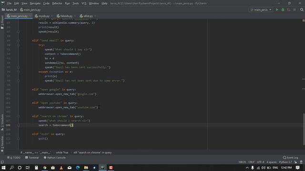Viewport: 305px width, 171px height.
Task: Click the taskbar search magnifier icon
Action: (11, 168)
